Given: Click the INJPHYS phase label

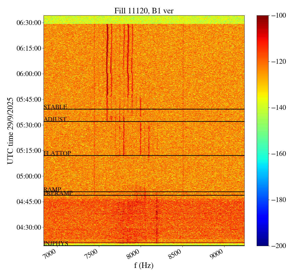Looking at the screenshot, I should tap(56, 244).
